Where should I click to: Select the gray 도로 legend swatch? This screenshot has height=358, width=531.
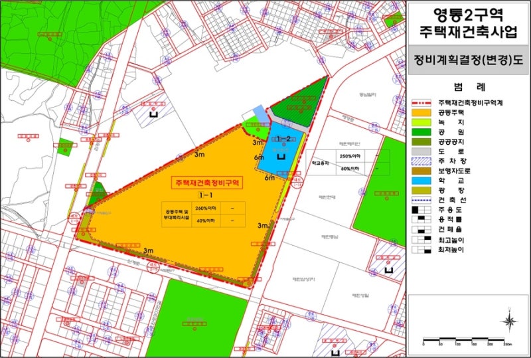tap(421, 151)
